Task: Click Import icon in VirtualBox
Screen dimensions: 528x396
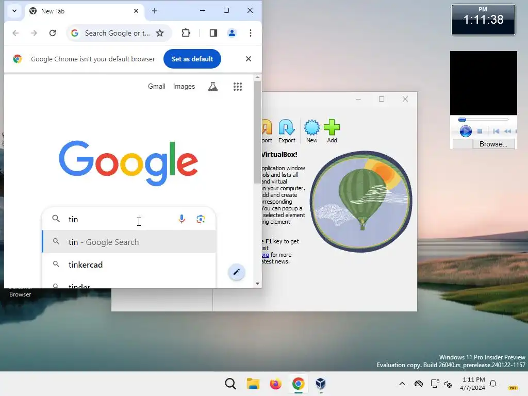Action: (267, 131)
